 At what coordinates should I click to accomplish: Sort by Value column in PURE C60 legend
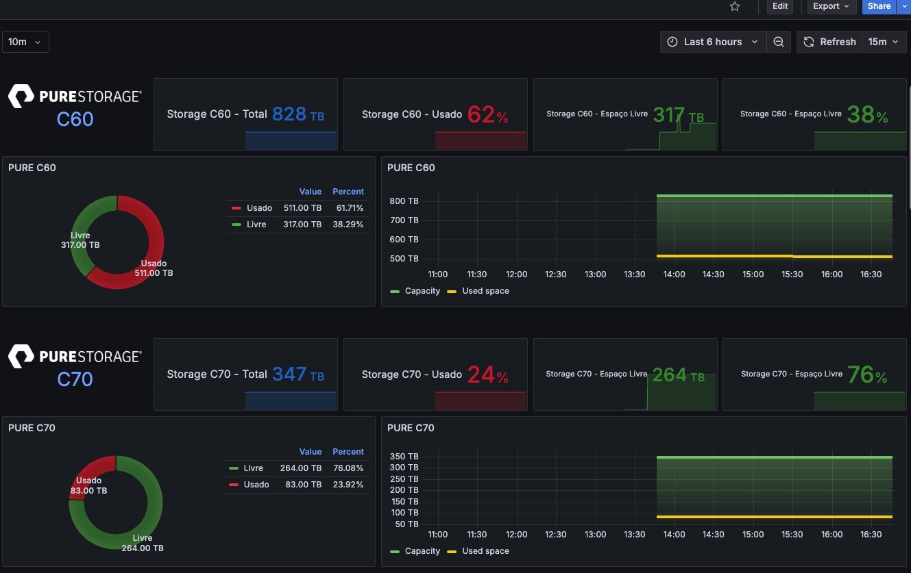[311, 192]
